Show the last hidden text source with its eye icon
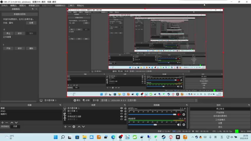This screenshot has width=251, height=141. click(x=121, y=119)
